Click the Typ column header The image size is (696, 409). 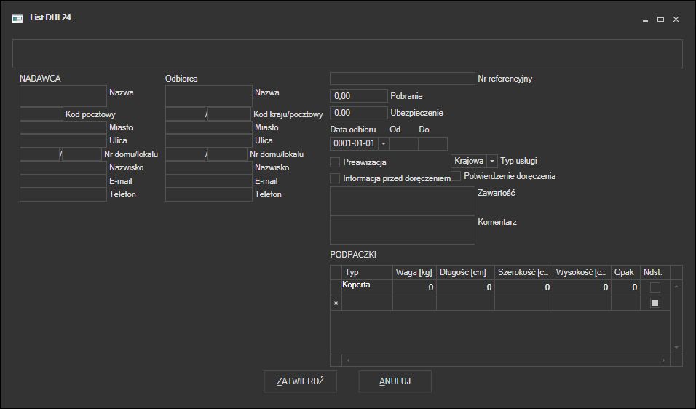coord(367,272)
